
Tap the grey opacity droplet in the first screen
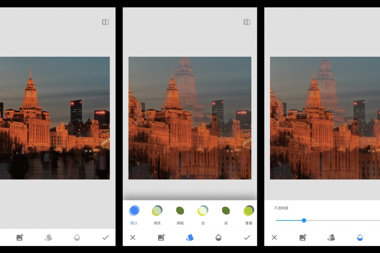[77, 237]
